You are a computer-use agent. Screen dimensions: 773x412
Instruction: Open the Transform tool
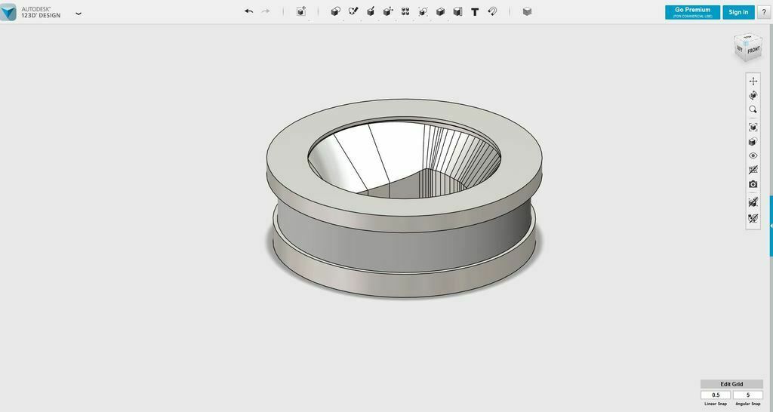(301, 11)
